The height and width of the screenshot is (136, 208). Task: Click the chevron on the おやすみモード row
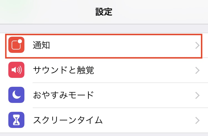click(x=197, y=95)
